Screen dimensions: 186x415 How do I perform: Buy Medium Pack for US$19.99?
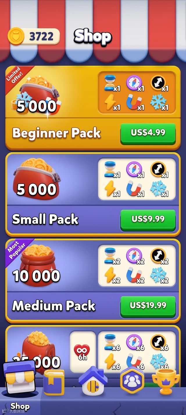[x=148, y=306]
